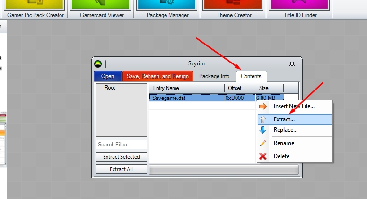Select the Savegame.dat file entry
The image size is (367, 199).
[187, 98]
